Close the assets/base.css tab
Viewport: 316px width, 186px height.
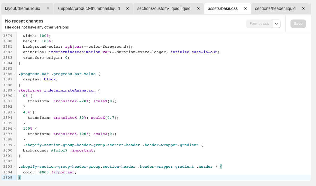(245, 8)
